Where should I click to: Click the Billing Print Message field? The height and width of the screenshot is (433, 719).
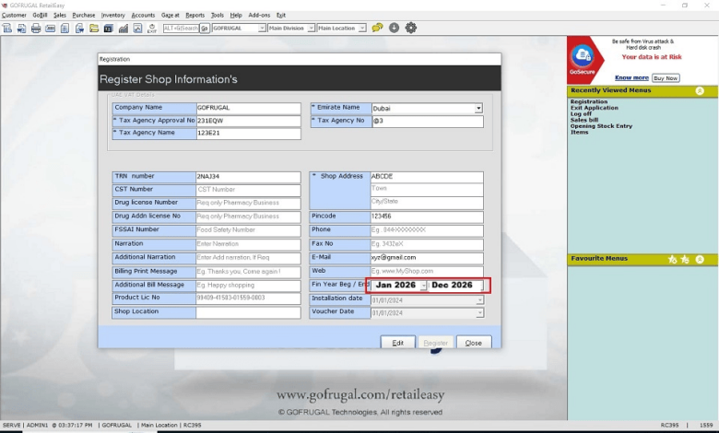tap(248, 272)
